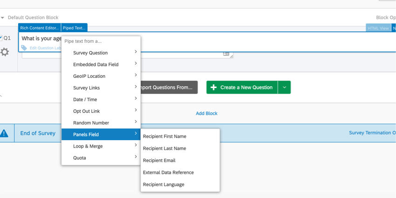396x198 pixels.
Task: Open the GeoIP Location submenu
Action: (101, 76)
